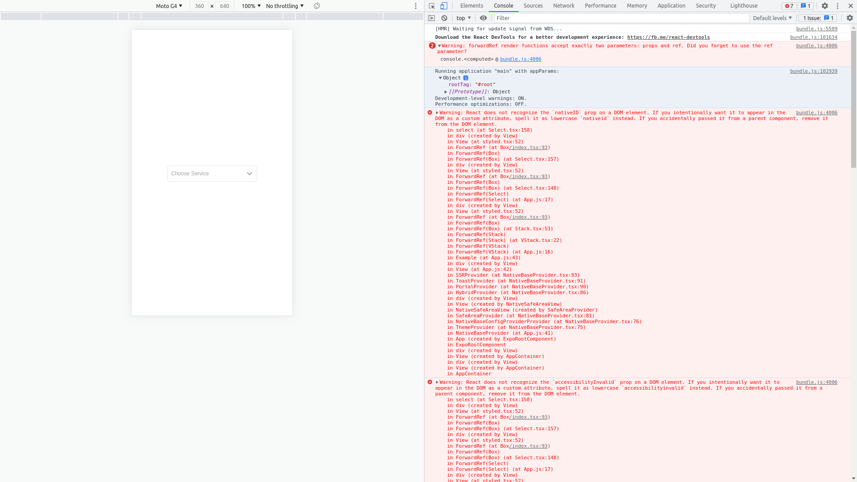Image resolution: width=857 pixels, height=482 pixels.
Task: Click the console Filter input field
Action: point(580,18)
